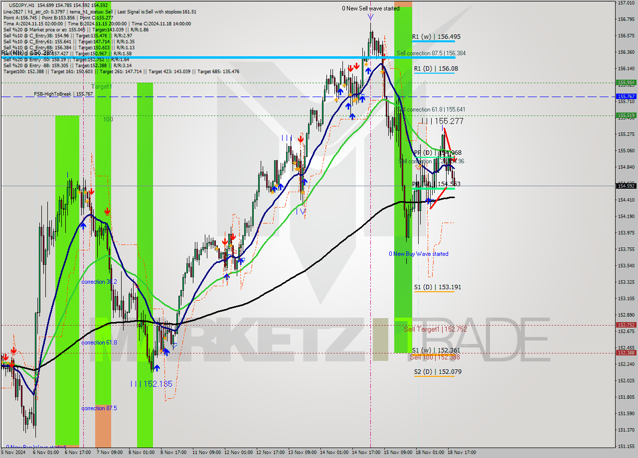The height and width of the screenshot is (458, 638).
Task: Select the '14 Nov 01:00' time axis label
Action: tap(334, 453)
